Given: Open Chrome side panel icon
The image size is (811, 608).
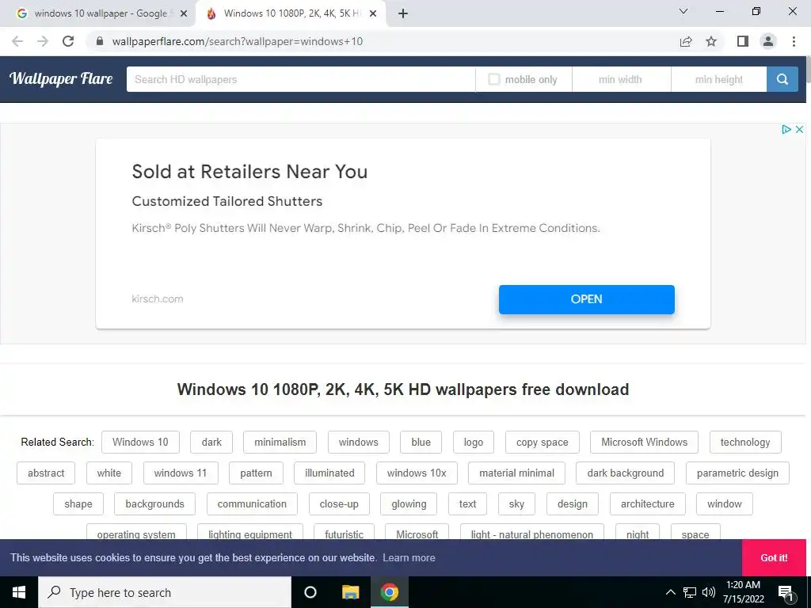Looking at the screenshot, I should (743, 41).
